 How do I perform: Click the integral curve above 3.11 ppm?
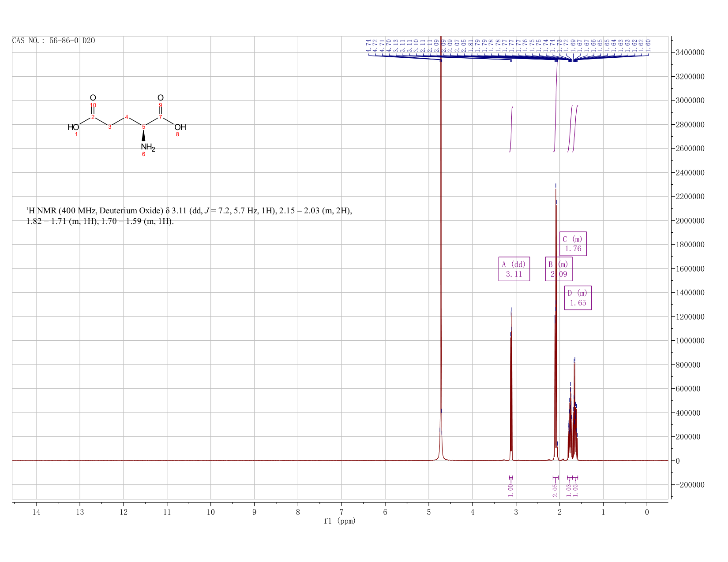[511, 129]
